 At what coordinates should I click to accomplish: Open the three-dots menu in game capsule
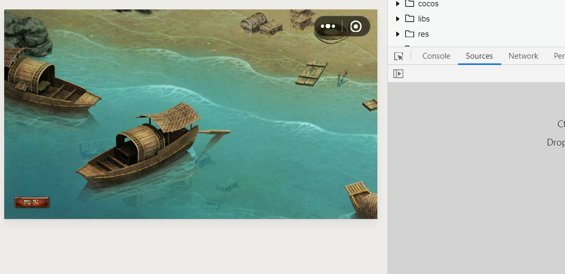(x=328, y=26)
